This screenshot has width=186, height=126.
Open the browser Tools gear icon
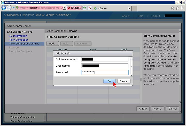click(x=182, y=8)
